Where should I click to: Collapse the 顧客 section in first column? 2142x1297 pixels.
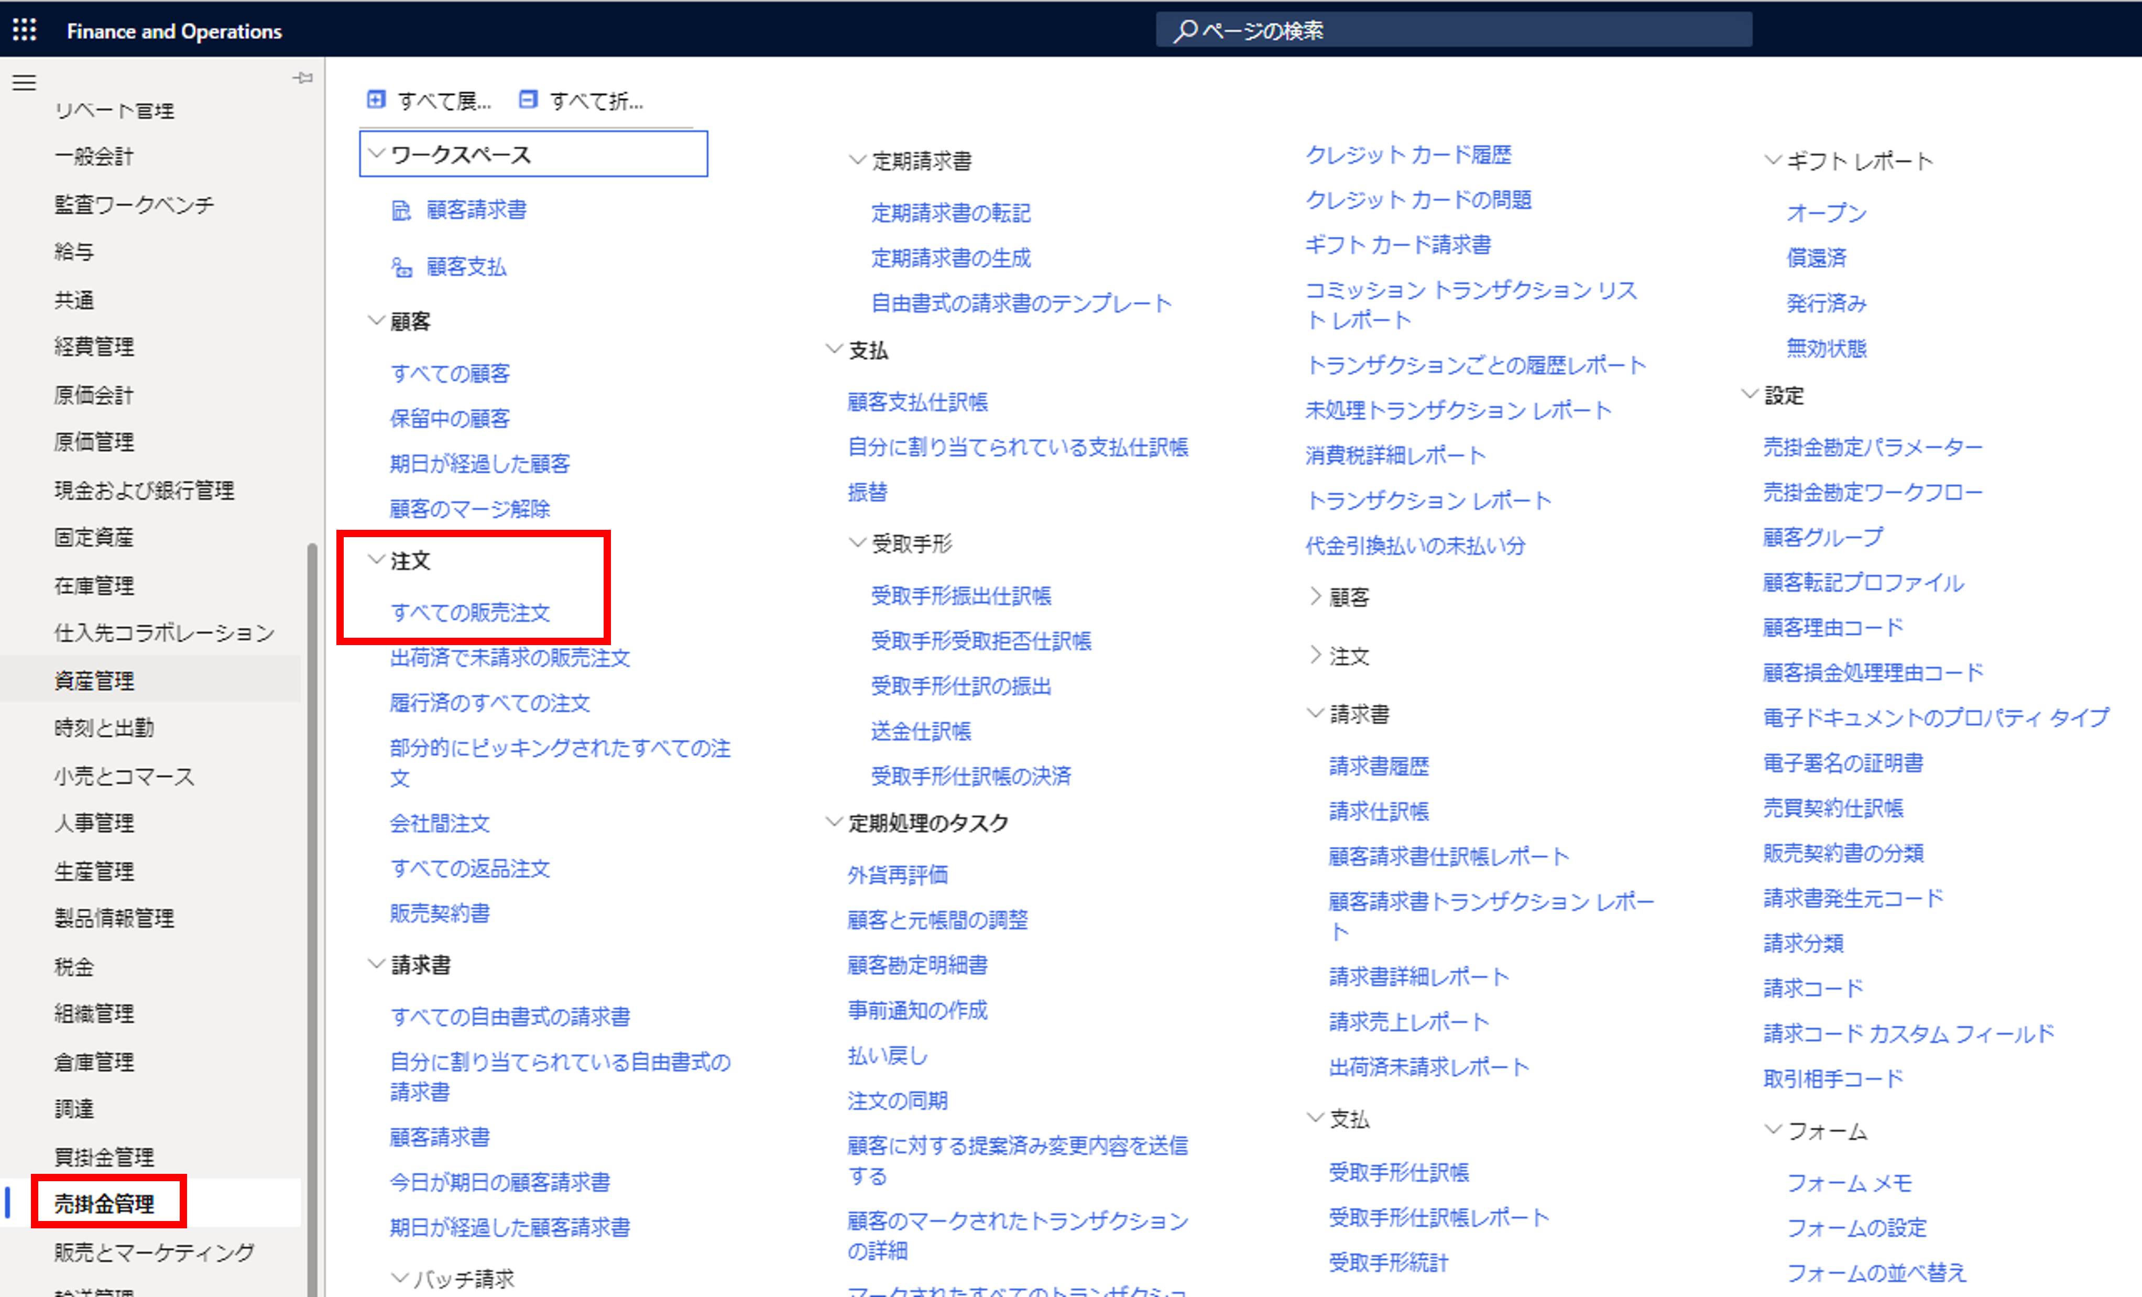[376, 321]
